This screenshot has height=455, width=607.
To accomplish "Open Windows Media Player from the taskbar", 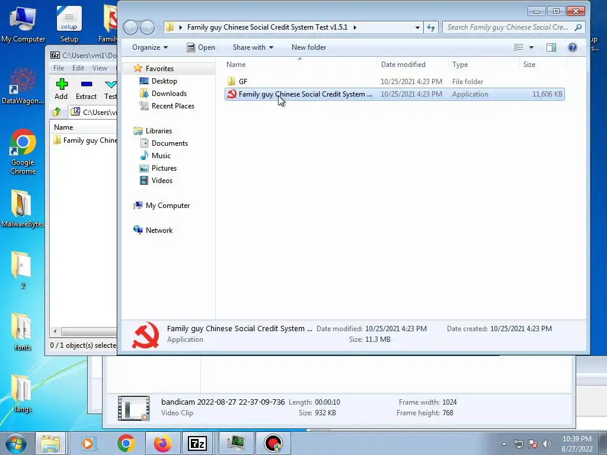I will pyautogui.click(x=88, y=443).
